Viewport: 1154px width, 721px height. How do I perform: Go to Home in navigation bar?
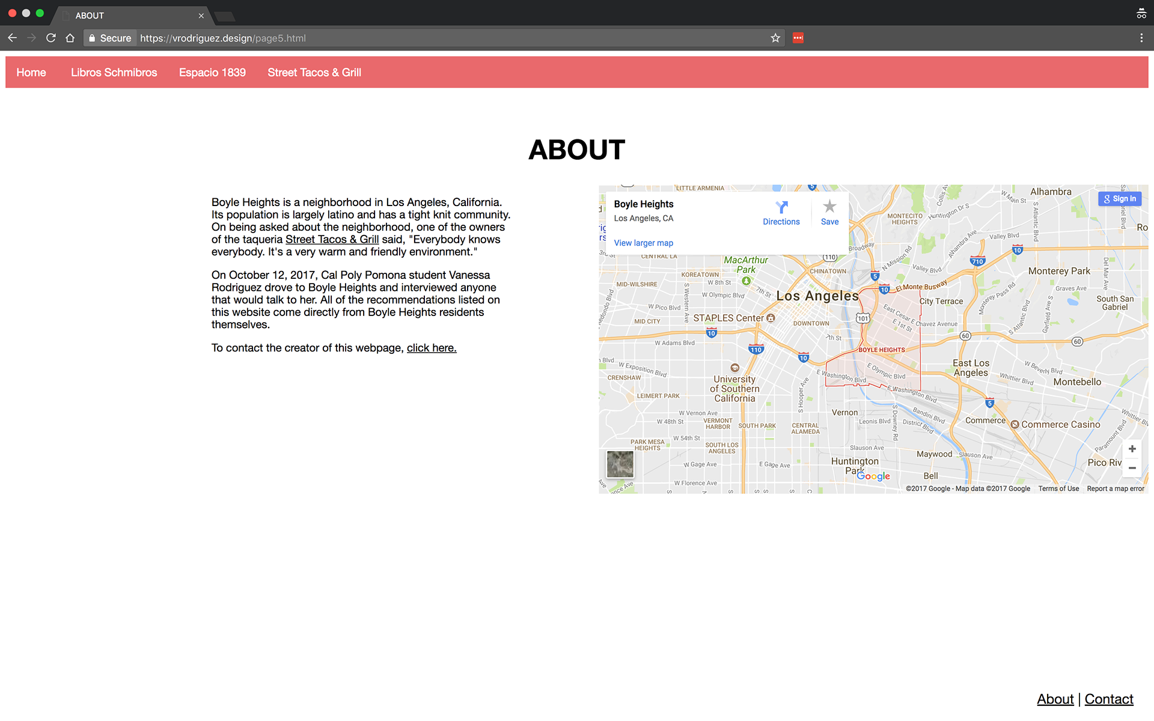coord(31,73)
